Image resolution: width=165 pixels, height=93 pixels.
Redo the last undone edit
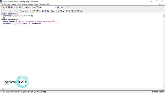tap(26, 7)
